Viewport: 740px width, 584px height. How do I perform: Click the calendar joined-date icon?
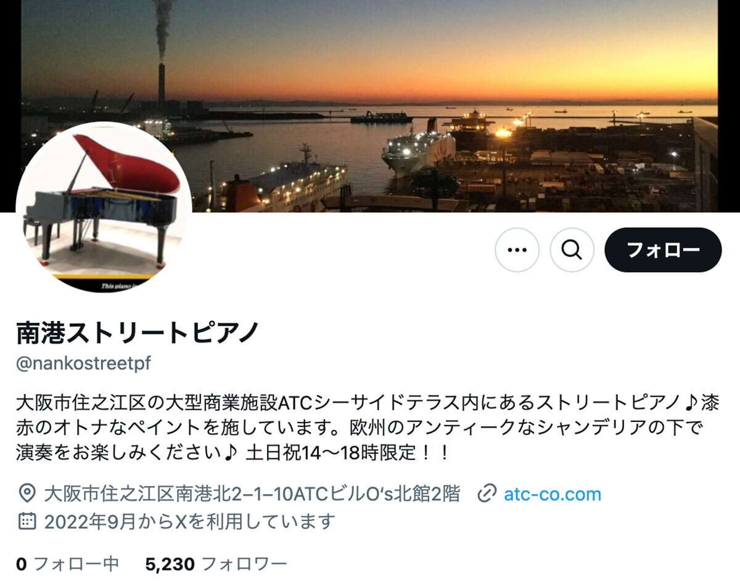click(27, 521)
